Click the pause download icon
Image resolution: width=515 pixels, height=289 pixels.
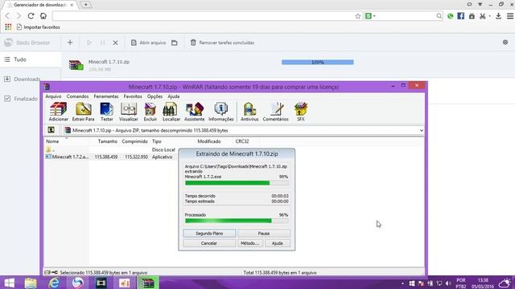pos(103,43)
